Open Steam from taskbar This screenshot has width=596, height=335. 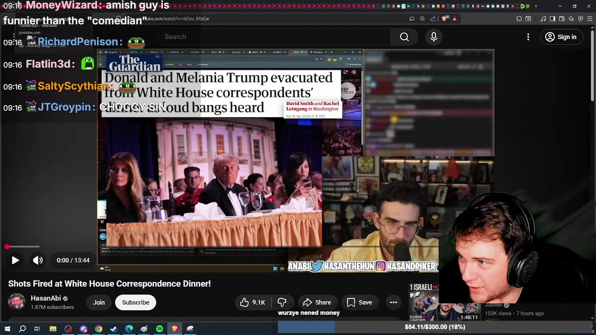point(114,329)
